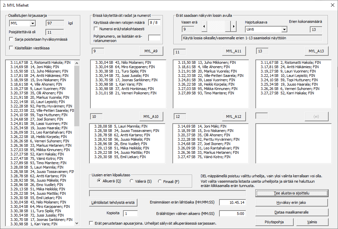Select Välierä (S) radio button
This screenshot has height=229, width=338.
point(132,181)
